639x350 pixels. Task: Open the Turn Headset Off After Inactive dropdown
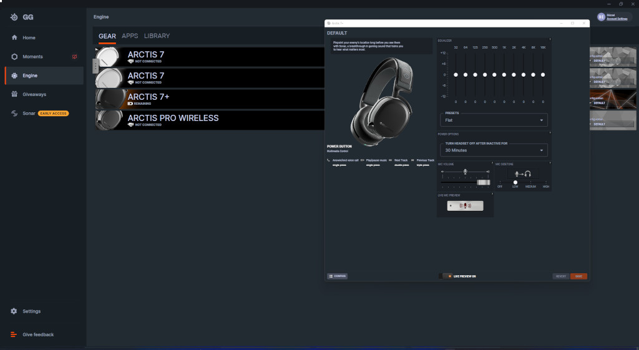click(x=494, y=150)
